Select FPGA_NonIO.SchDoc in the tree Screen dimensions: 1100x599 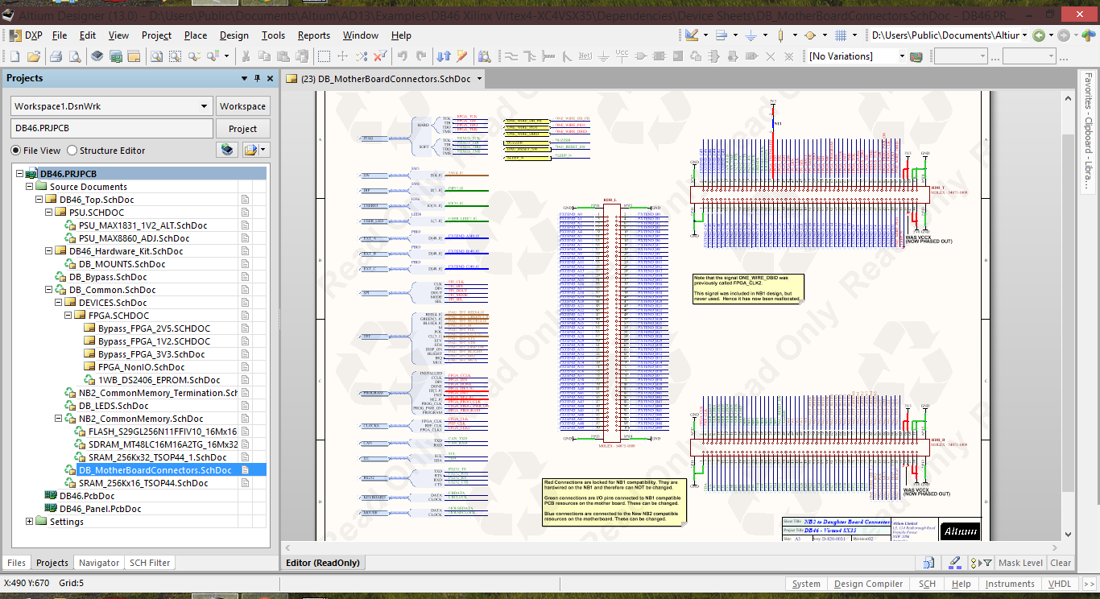click(141, 367)
